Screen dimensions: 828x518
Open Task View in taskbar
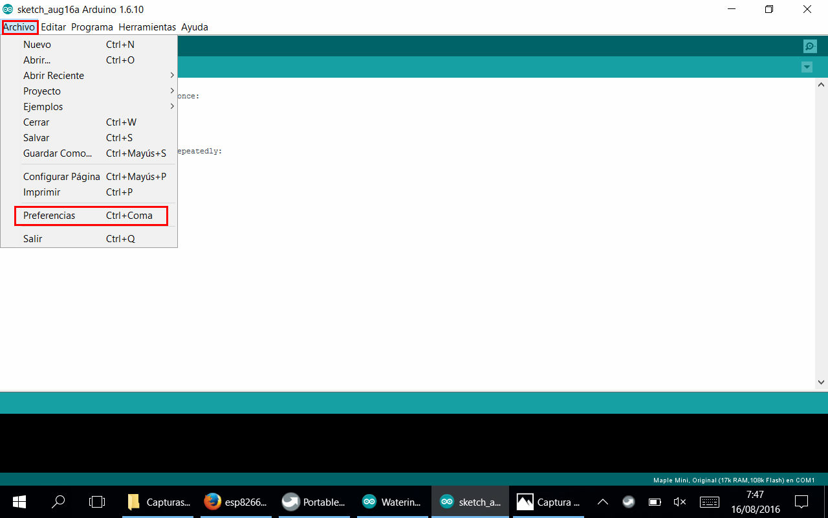click(97, 502)
